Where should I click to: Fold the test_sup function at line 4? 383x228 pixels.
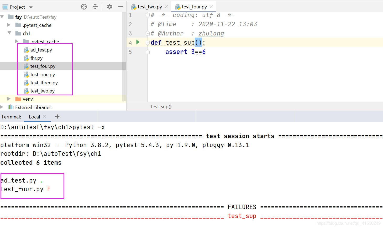[x=148, y=43]
